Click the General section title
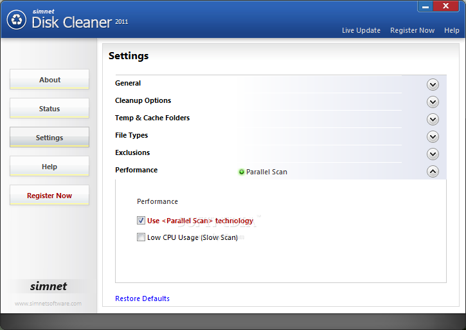 click(128, 83)
